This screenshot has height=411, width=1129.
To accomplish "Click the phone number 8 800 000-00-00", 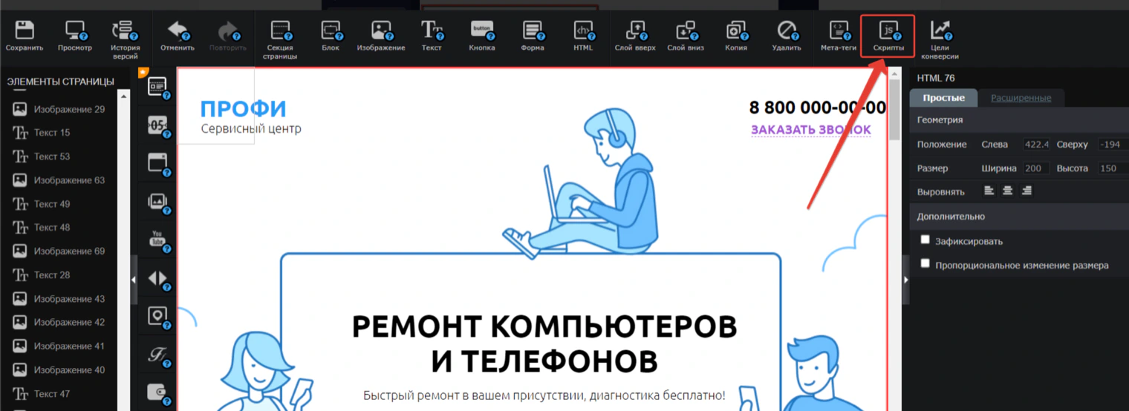I will pos(817,108).
